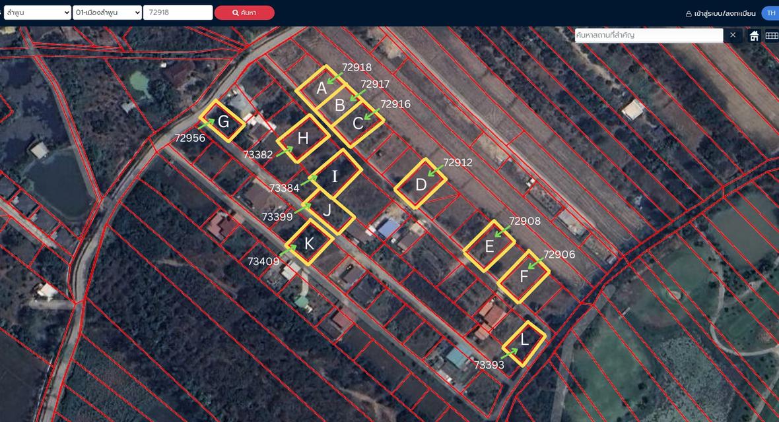Click the ค้นหาสถานที่สำคัญ place search box
Viewport: 779px width, 422px height.
[x=649, y=35]
